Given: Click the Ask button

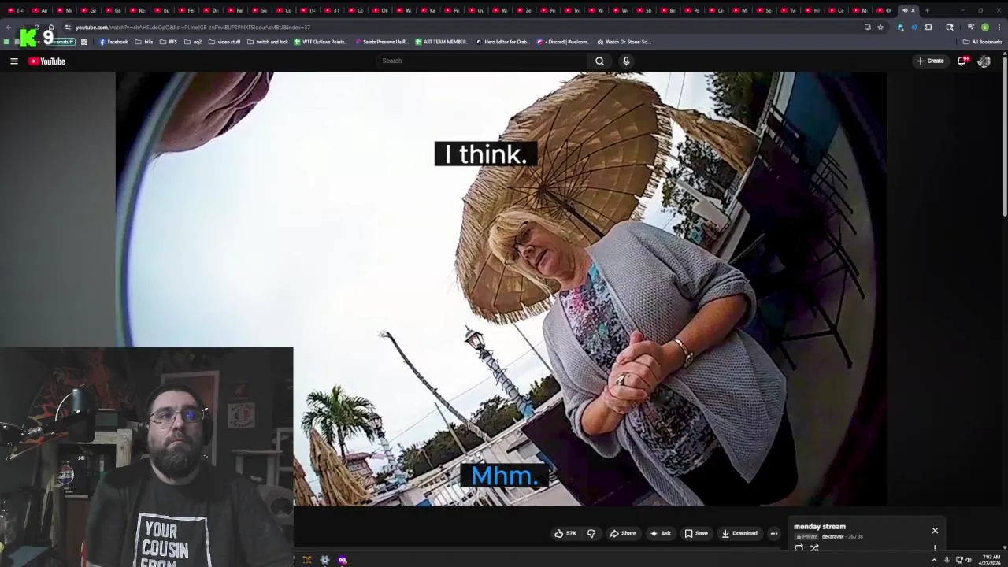Looking at the screenshot, I should pos(661,533).
